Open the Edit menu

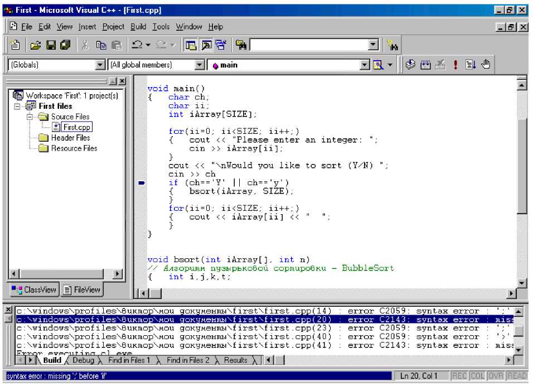tap(45, 27)
